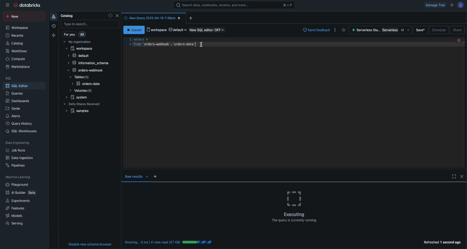The width and height of the screenshot is (467, 249).
Task: Open AI Builder Beta in the sidebar
Action: (x=24, y=193)
